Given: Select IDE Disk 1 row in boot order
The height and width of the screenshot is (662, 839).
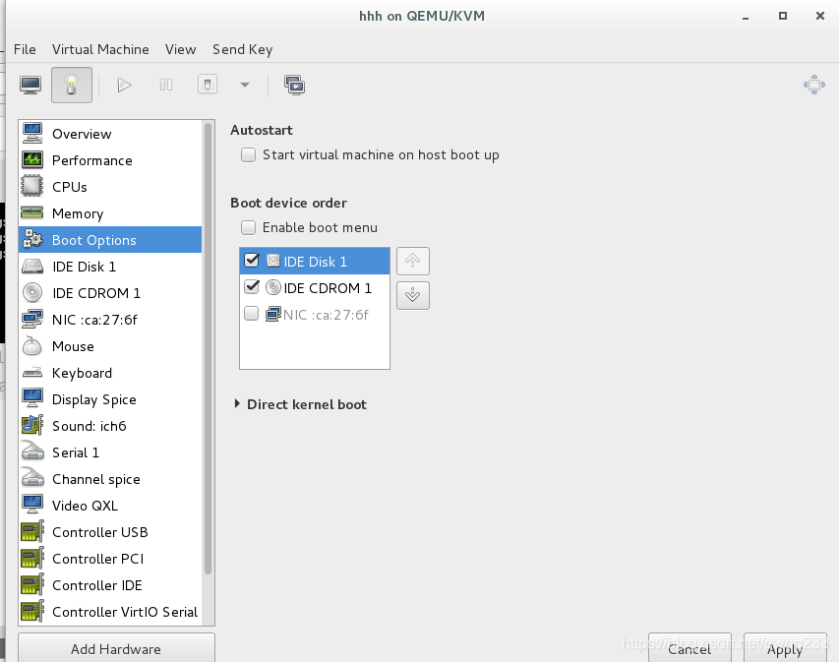Looking at the screenshot, I should tap(315, 262).
